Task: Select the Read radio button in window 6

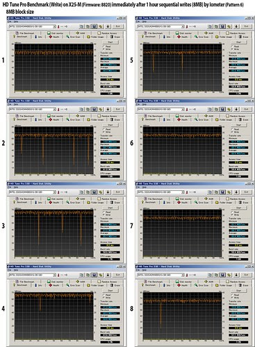Action: pyautogui.click(x=232, y=129)
